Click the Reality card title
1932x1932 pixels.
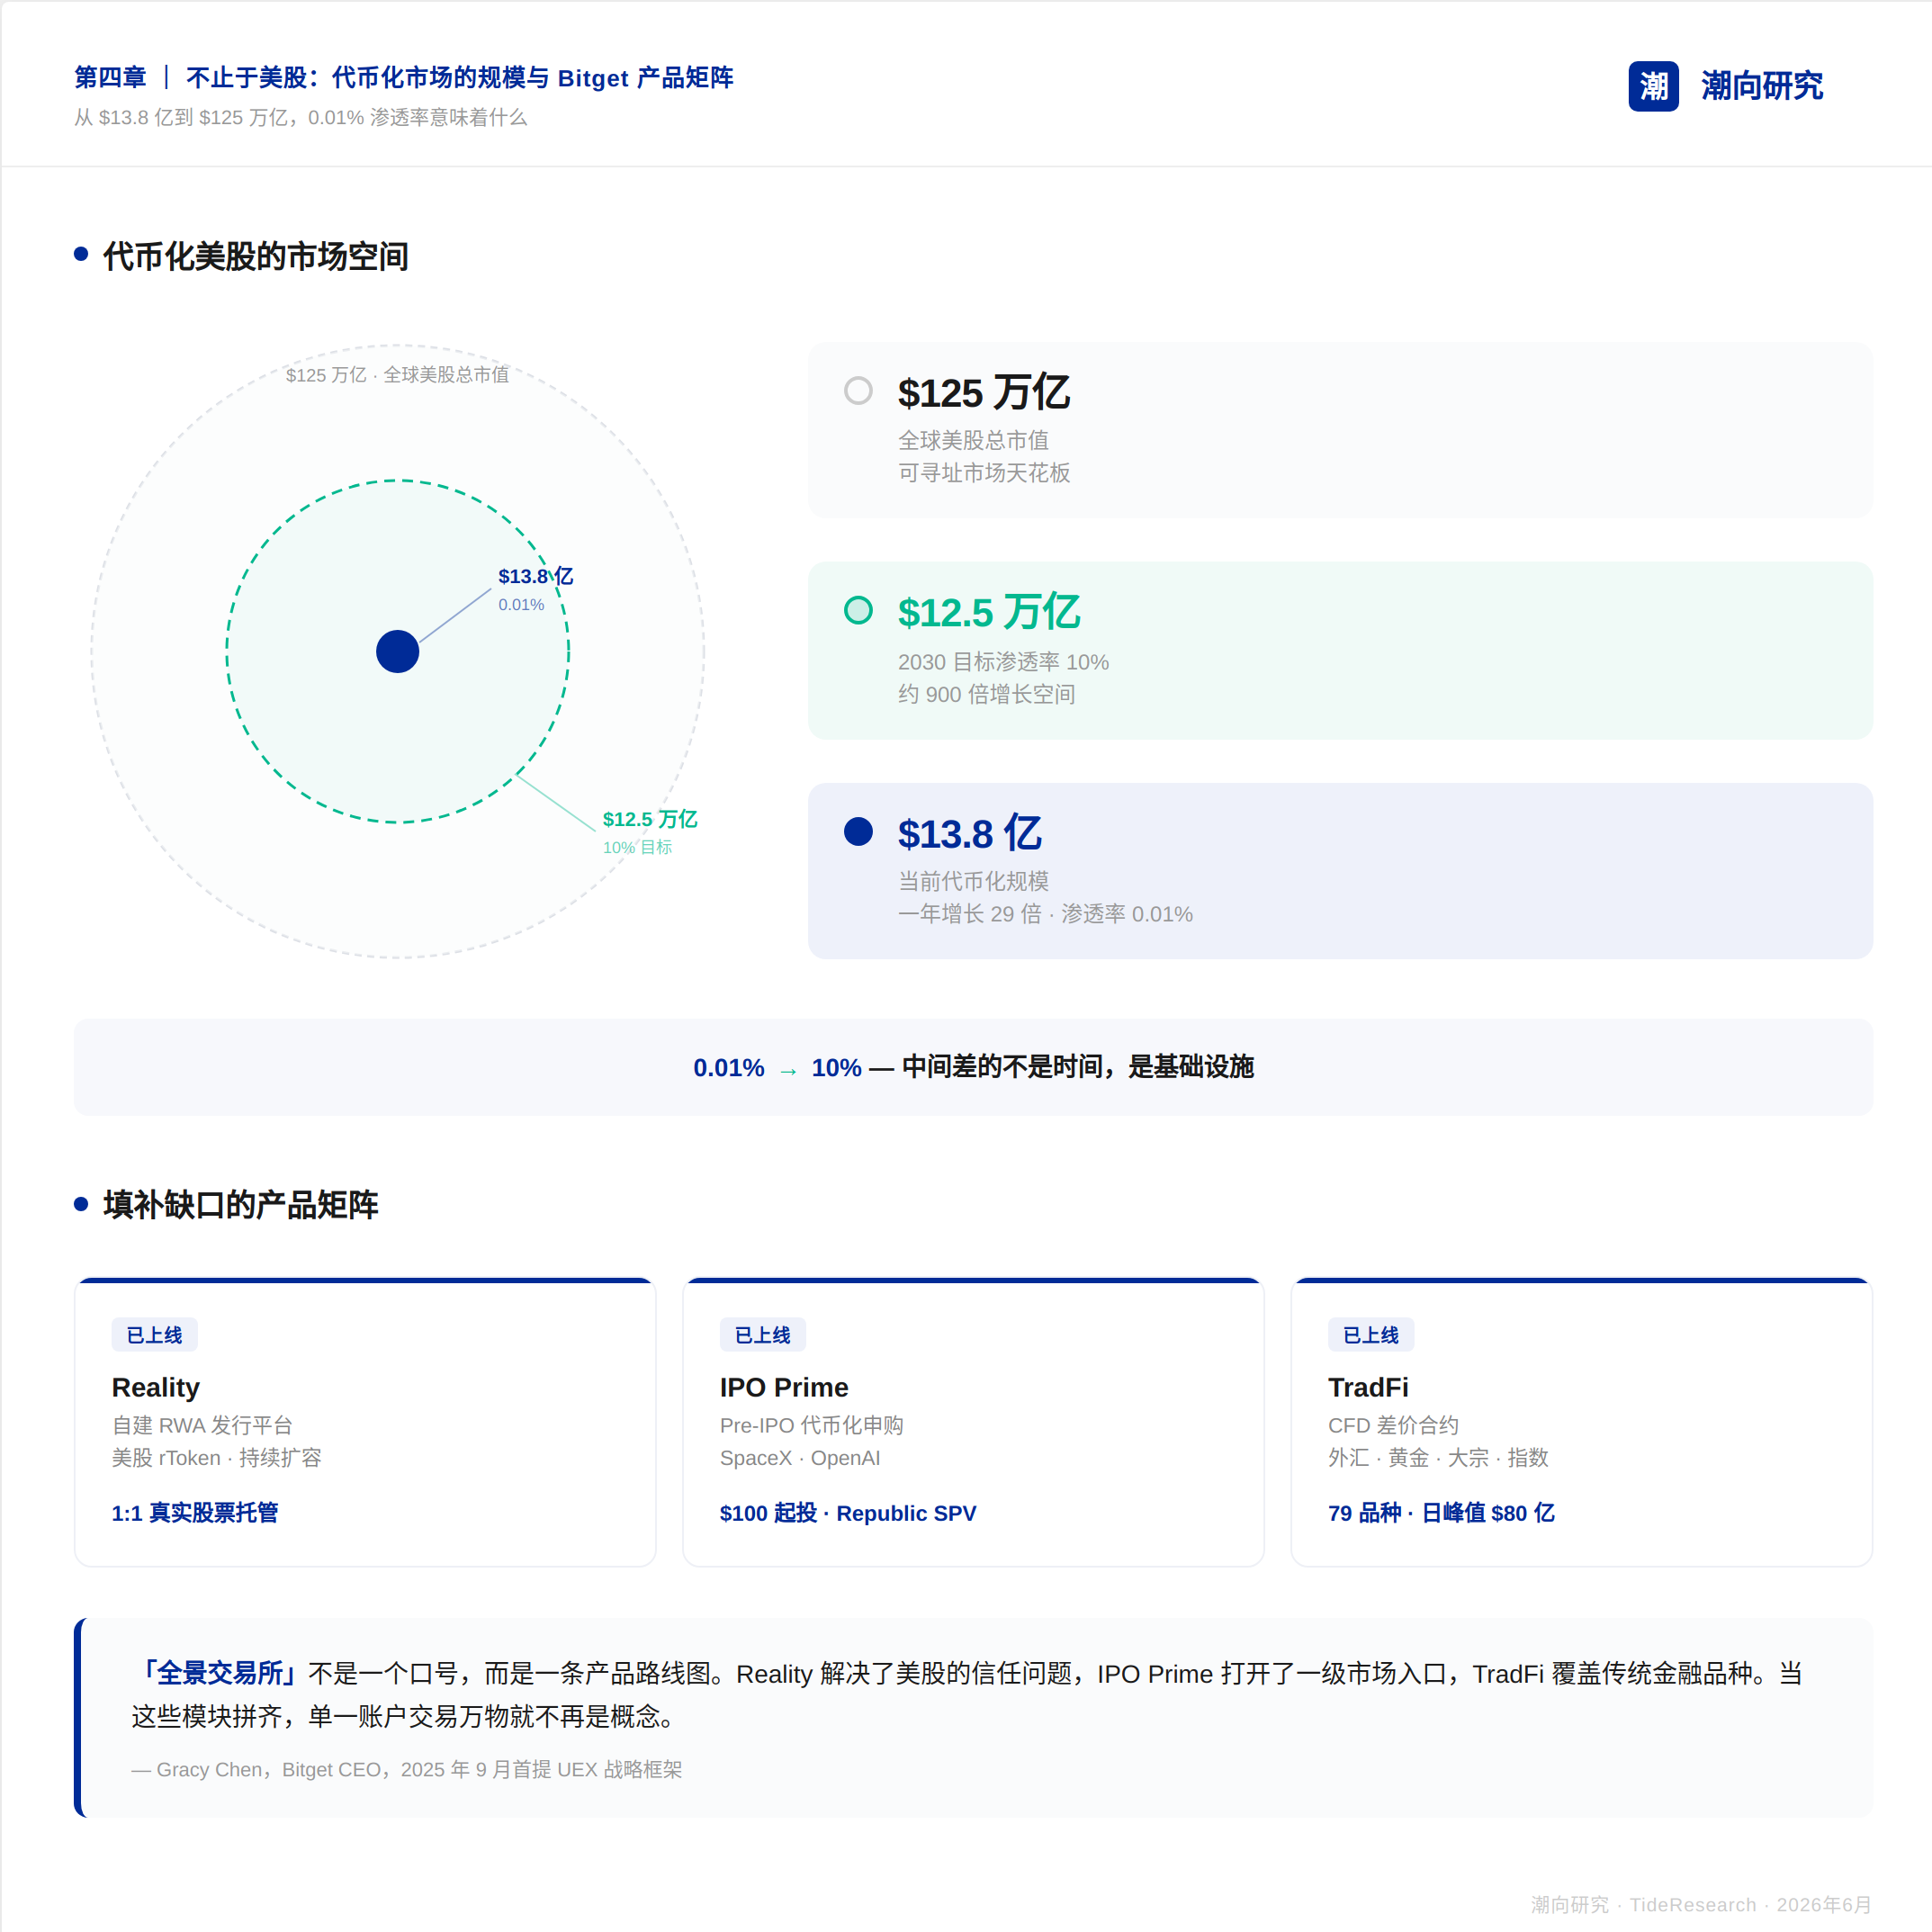(156, 1387)
